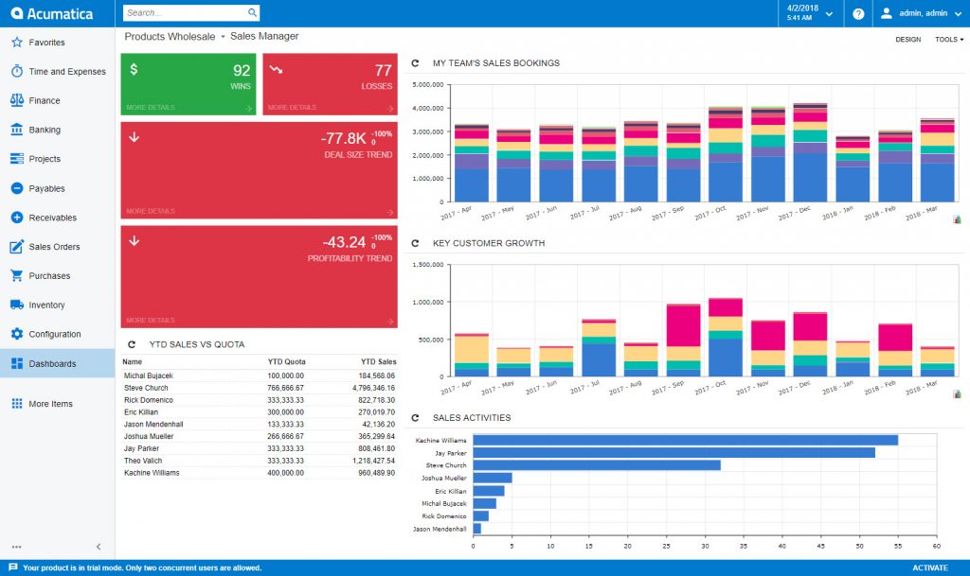The width and height of the screenshot is (970, 576).
Task: Open chart legend icon under Sales Bookings
Action: pyautogui.click(x=958, y=219)
